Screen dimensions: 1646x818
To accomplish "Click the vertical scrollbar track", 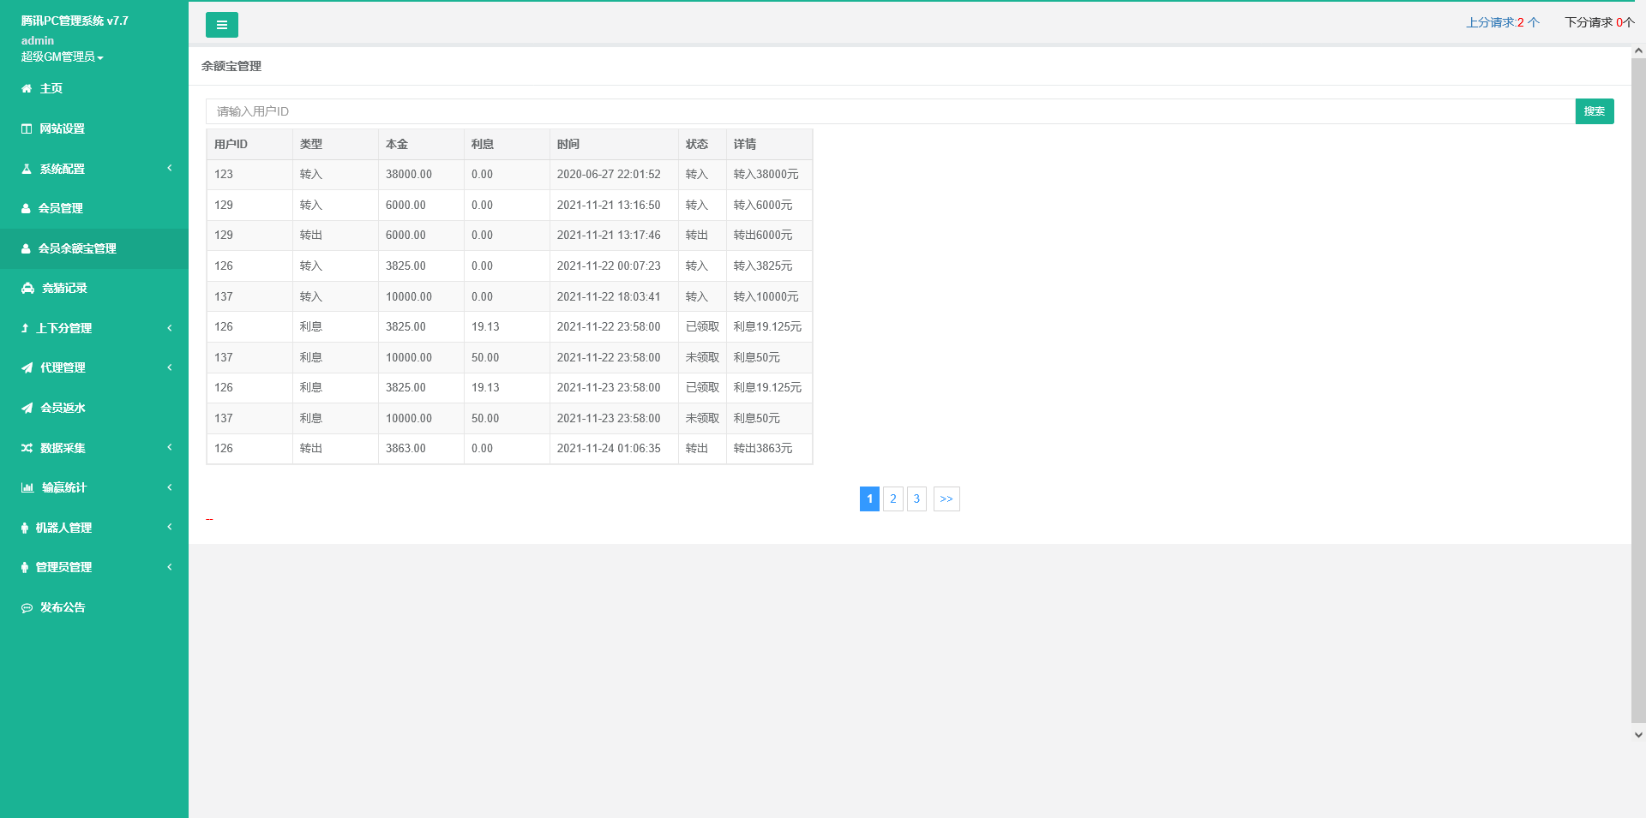I will click(1638, 391).
